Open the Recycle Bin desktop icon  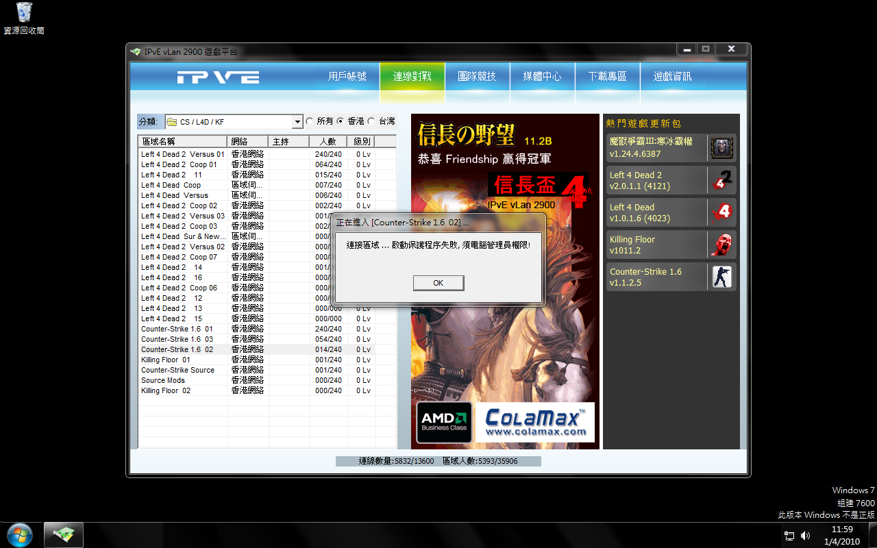tap(24, 18)
